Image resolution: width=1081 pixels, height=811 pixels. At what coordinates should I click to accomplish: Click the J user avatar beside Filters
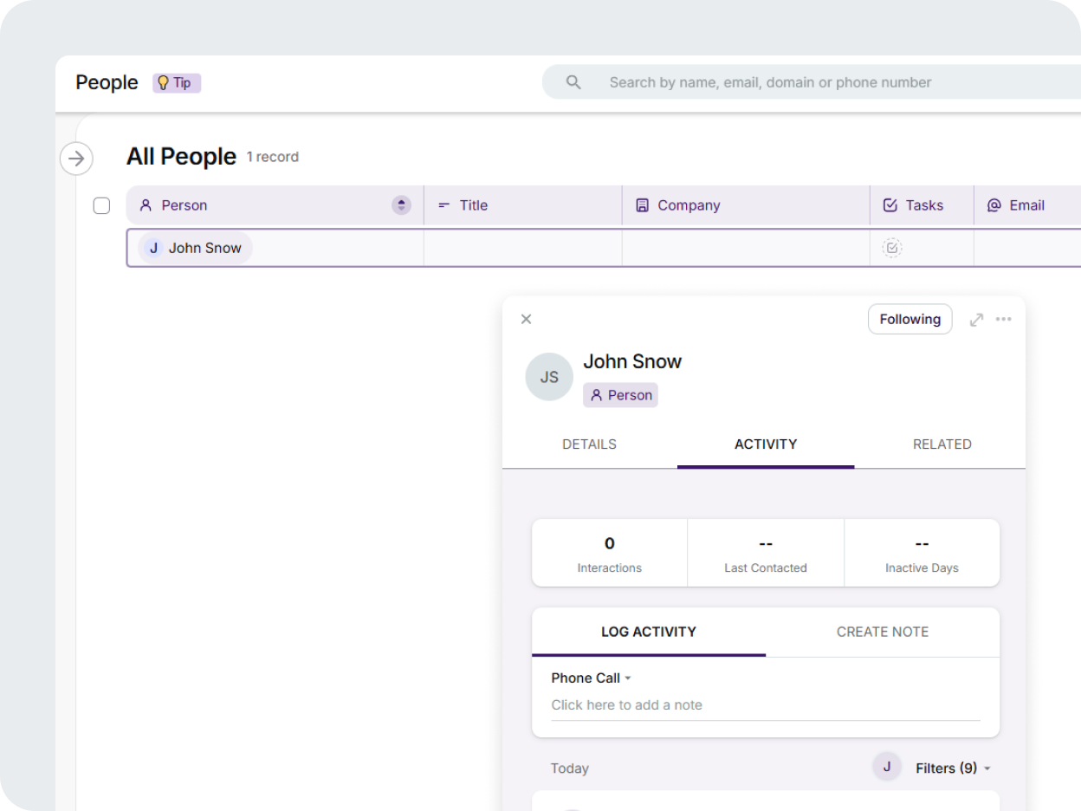886,767
